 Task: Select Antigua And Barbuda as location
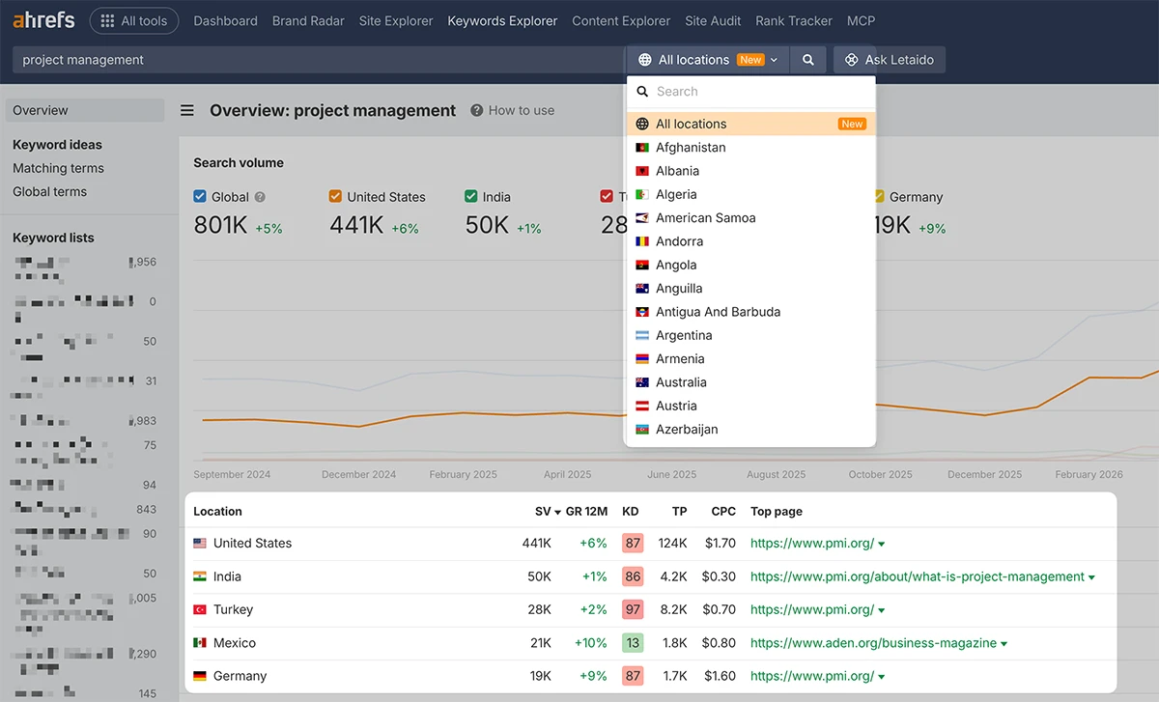point(750,312)
